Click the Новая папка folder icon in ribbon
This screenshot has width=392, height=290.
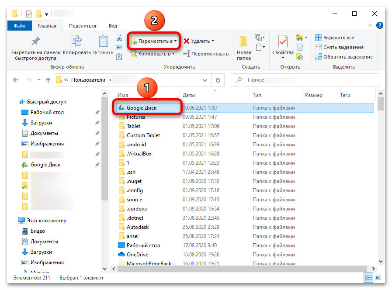(x=243, y=41)
